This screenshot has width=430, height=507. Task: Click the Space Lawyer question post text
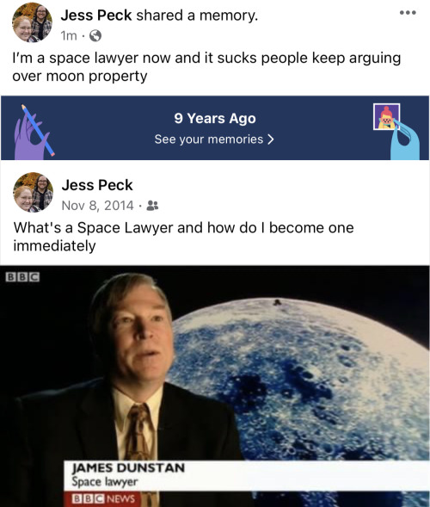click(x=183, y=237)
